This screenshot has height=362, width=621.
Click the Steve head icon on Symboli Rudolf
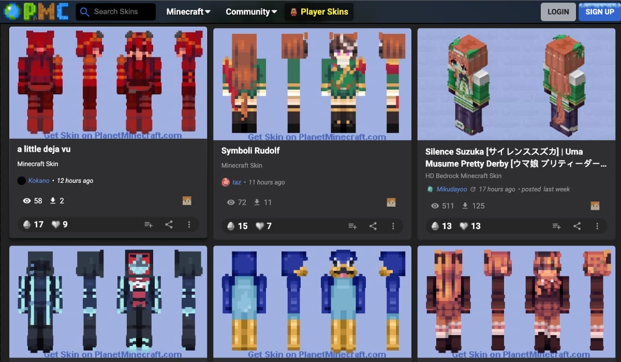point(391,202)
